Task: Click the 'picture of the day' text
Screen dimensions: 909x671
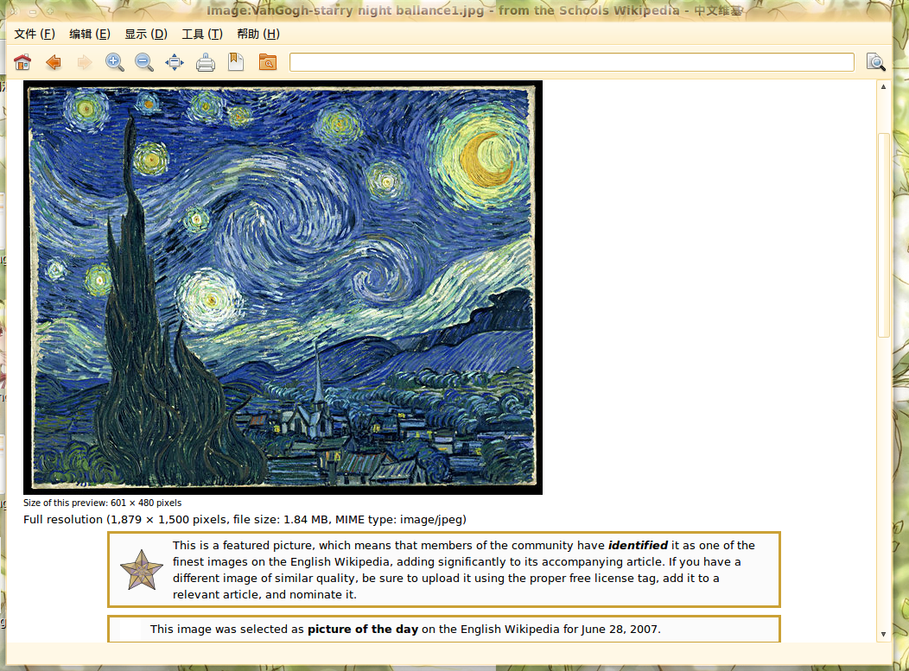Action: pos(363,630)
